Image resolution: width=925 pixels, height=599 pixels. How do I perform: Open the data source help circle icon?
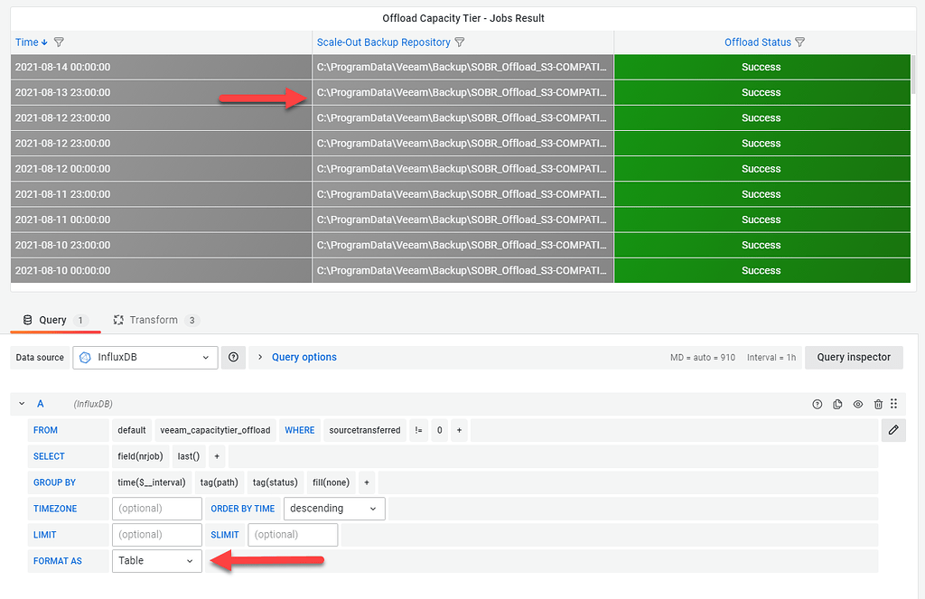pos(233,357)
